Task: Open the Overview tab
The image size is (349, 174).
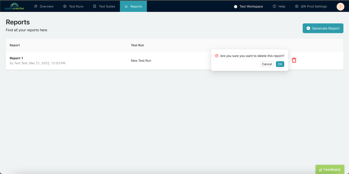Action: [x=44, y=6]
